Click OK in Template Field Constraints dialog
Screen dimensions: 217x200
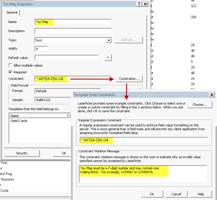tap(152, 194)
